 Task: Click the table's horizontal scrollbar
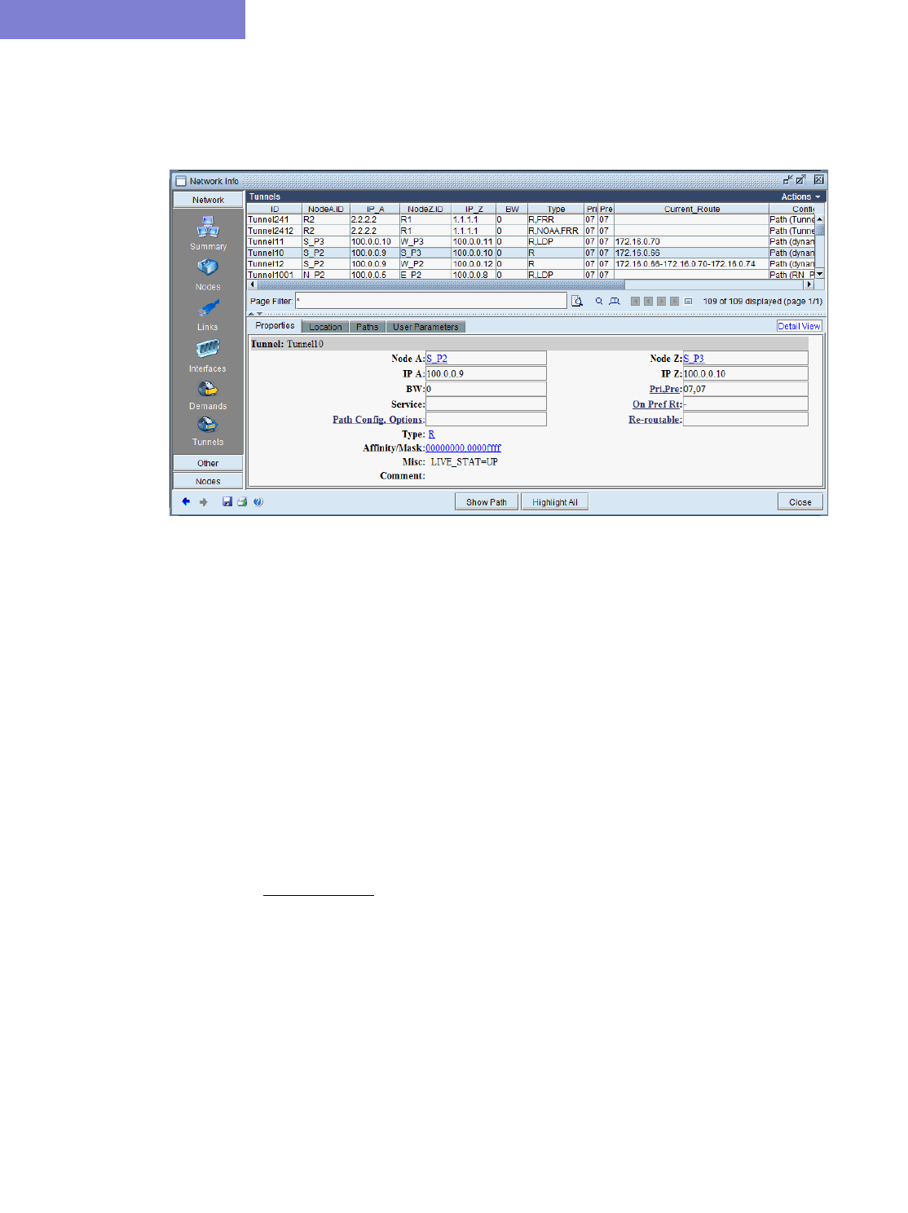441,285
